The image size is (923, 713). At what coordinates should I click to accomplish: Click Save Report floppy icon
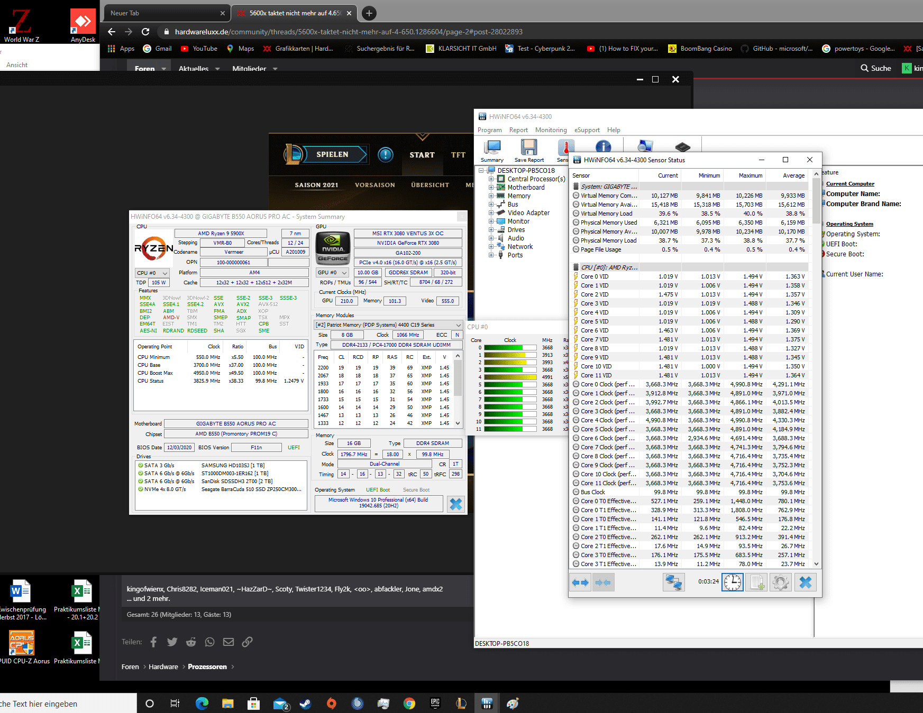click(x=529, y=151)
